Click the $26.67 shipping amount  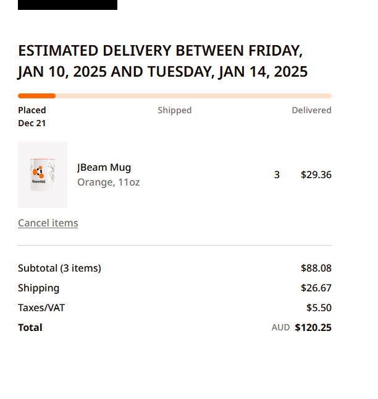(316, 288)
